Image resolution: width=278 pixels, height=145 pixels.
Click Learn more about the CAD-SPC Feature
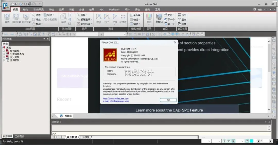(x=169, y=110)
